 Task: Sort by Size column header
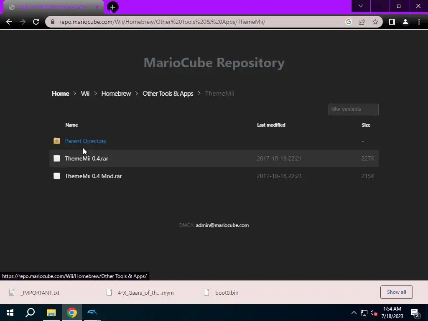tap(366, 125)
